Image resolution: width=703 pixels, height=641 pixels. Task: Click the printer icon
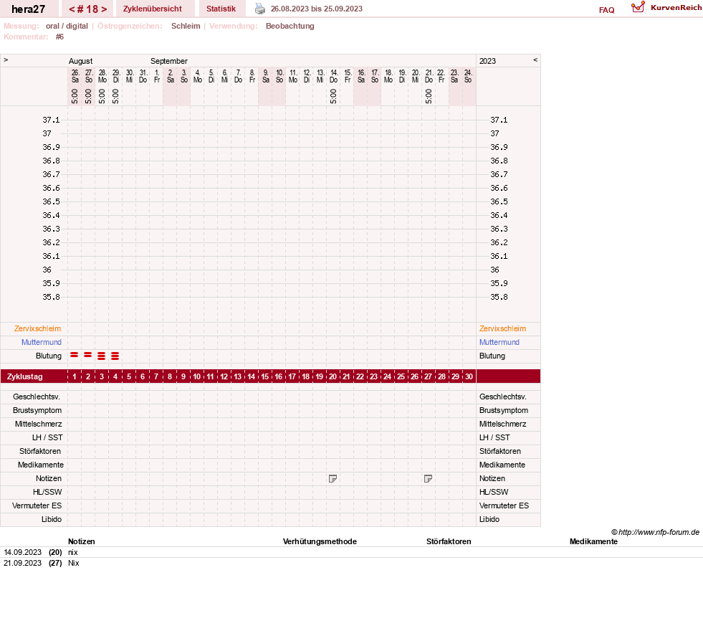(x=260, y=9)
